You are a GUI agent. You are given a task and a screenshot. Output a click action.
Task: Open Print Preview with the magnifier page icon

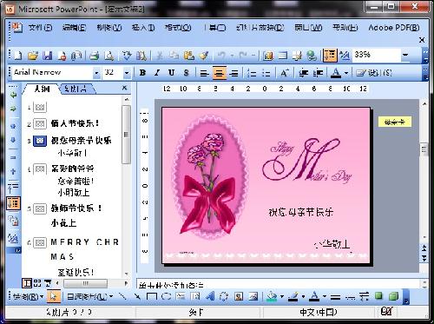tap(108, 56)
